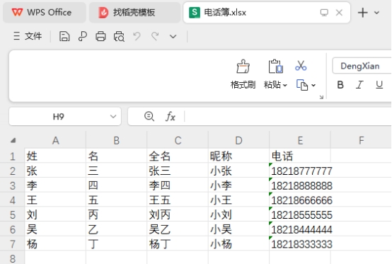This screenshot has width=392, height=264.
Task: Select column A header
Action: pos(55,141)
